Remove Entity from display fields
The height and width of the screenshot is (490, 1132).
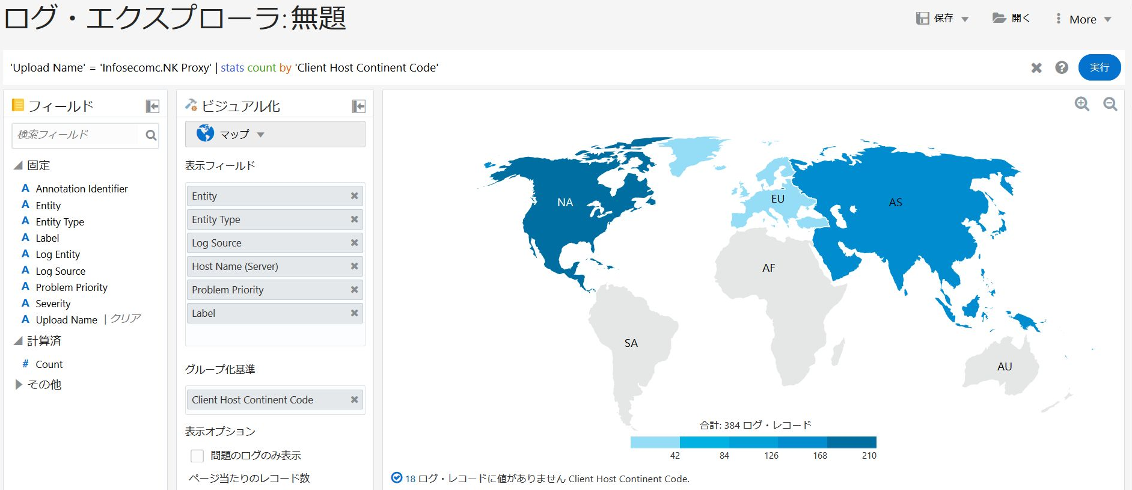354,196
